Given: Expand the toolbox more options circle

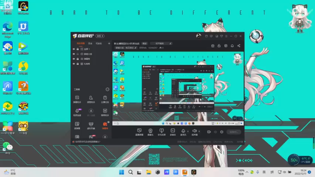Looking at the screenshot, I should point(107,89).
